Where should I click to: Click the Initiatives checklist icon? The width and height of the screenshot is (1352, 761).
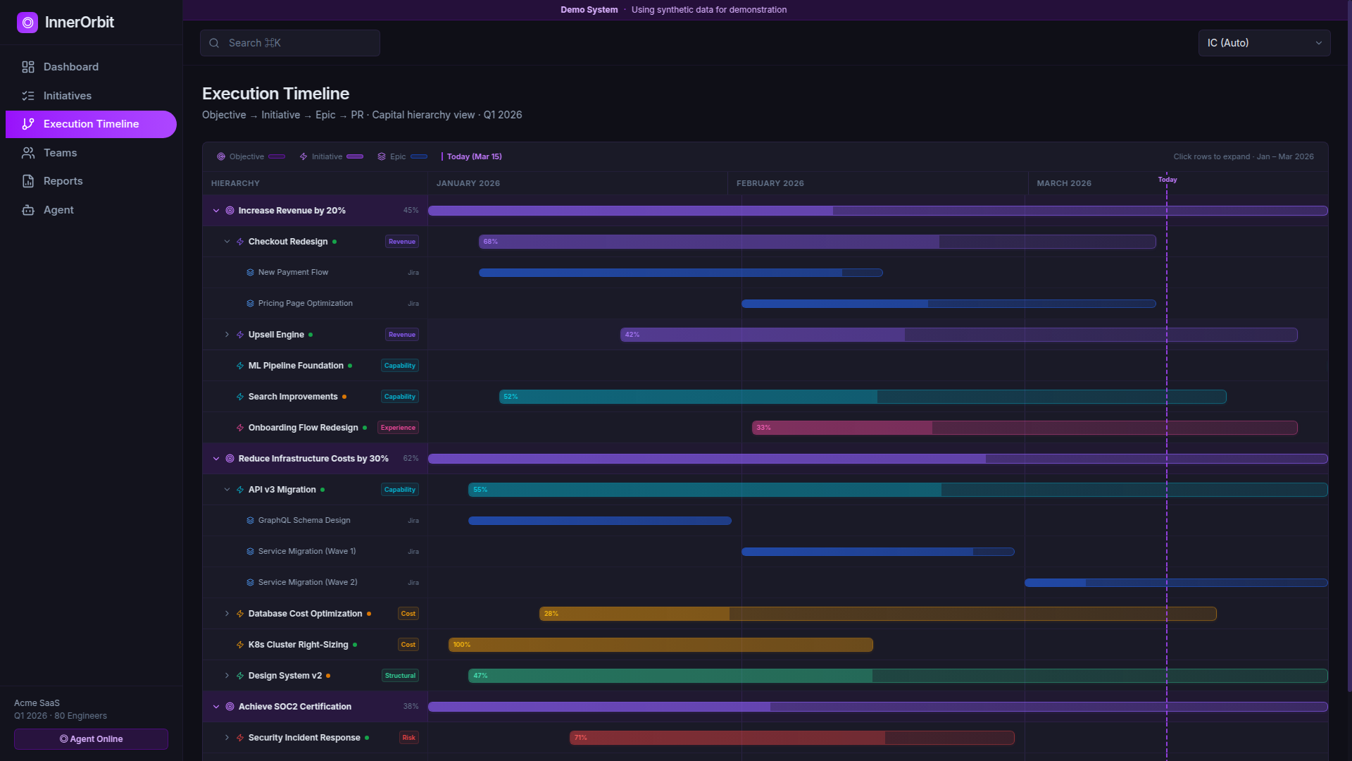[x=28, y=96]
